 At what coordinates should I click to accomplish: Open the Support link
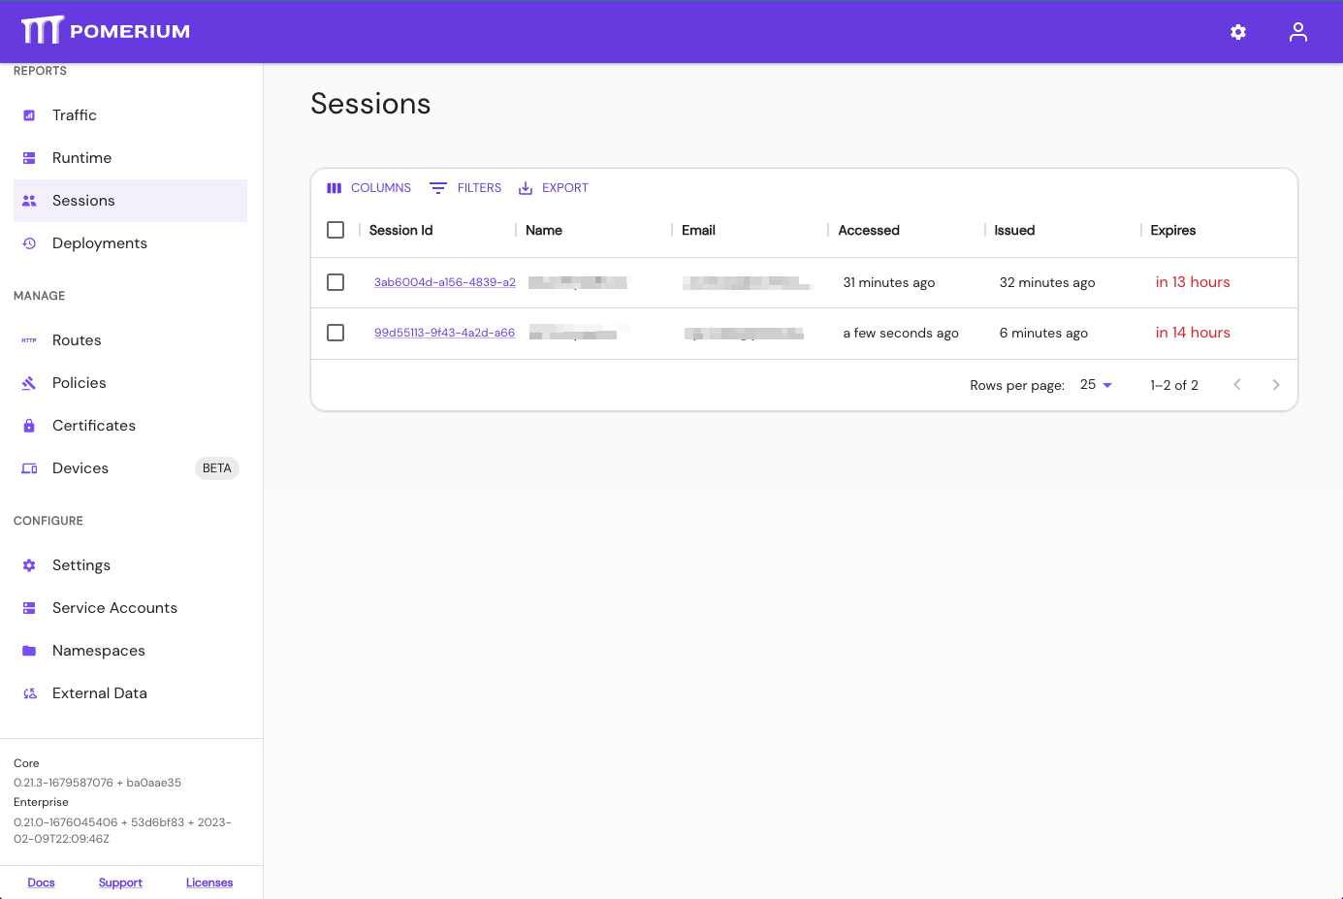point(120,883)
